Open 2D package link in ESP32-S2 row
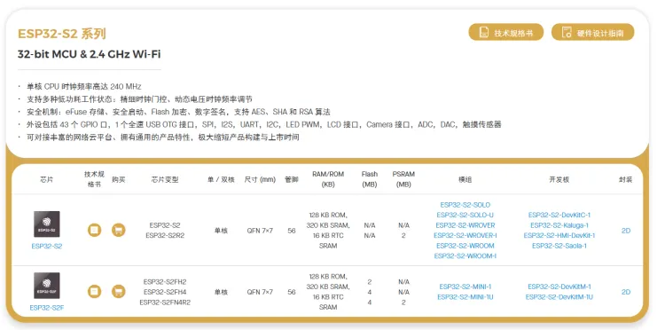Image resolution: width=665 pixels, height=330 pixels. click(x=626, y=231)
